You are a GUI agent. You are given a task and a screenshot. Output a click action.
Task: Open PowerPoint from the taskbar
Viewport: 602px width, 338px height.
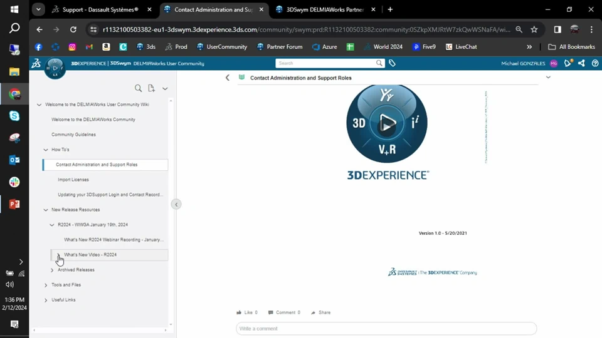pos(14,204)
